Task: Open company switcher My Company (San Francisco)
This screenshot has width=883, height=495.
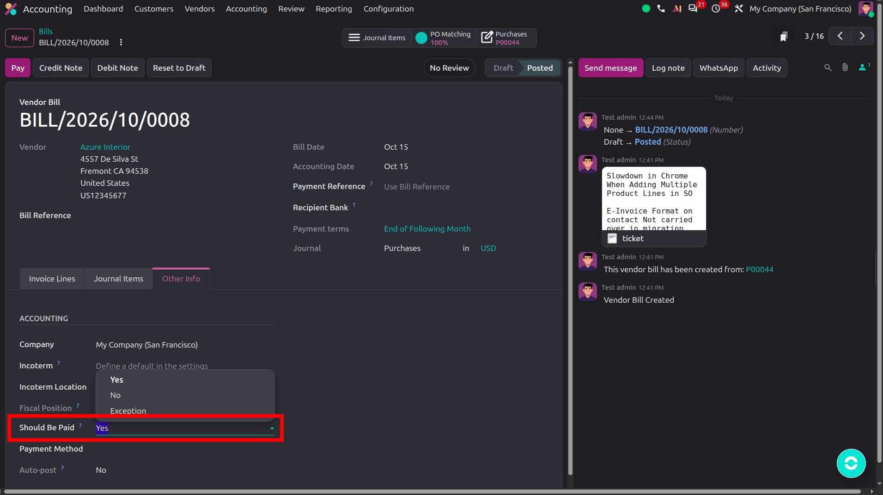Action: click(800, 9)
